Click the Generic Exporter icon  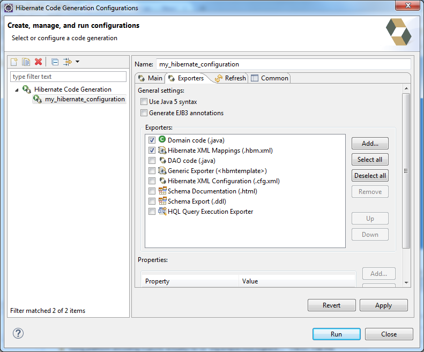pyautogui.click(x=162, y=170)
